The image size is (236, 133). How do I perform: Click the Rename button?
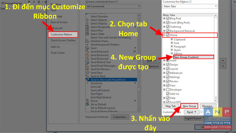point(208,106)
